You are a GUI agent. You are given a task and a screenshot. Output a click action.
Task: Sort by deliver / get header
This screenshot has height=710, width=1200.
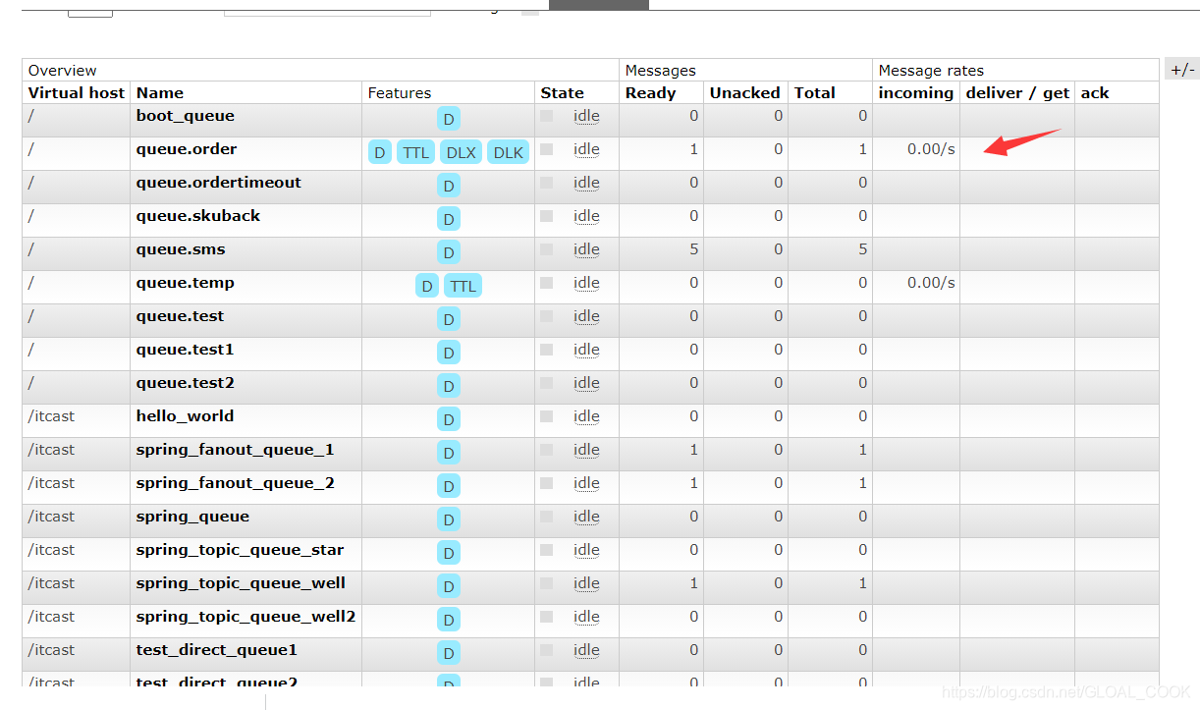1017,92
